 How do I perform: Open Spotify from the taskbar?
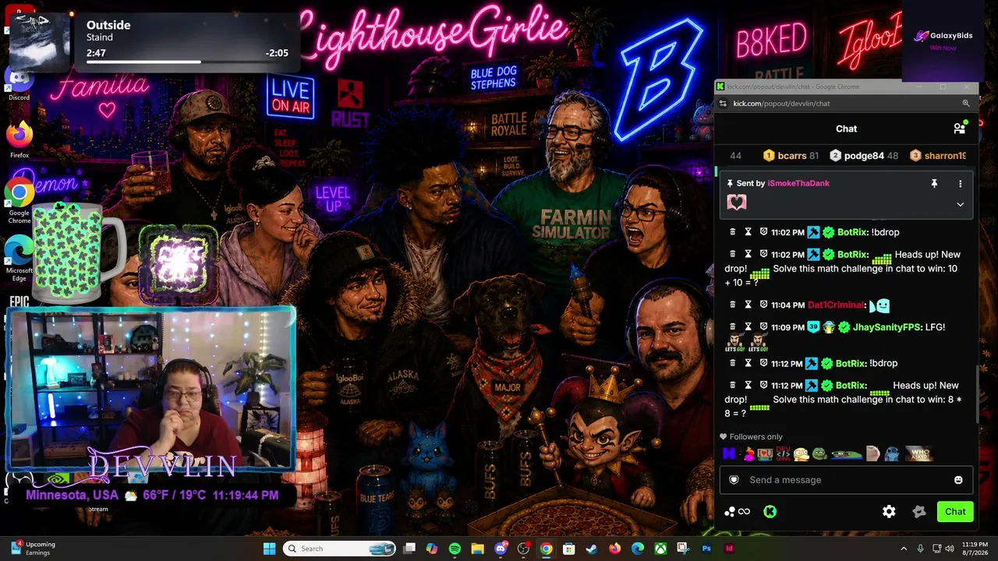455,549
